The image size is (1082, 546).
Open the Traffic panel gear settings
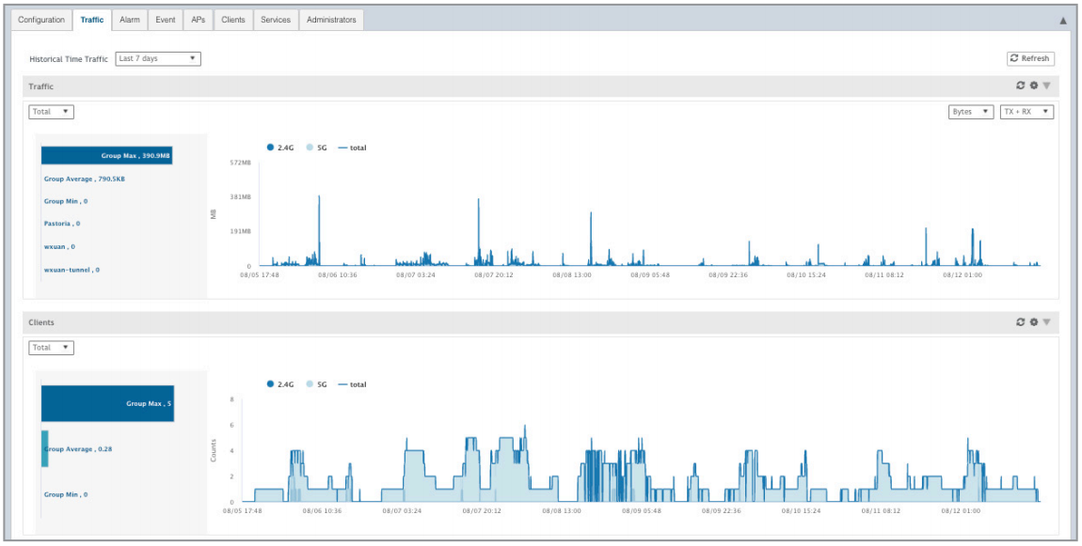tap(1033, 86)
